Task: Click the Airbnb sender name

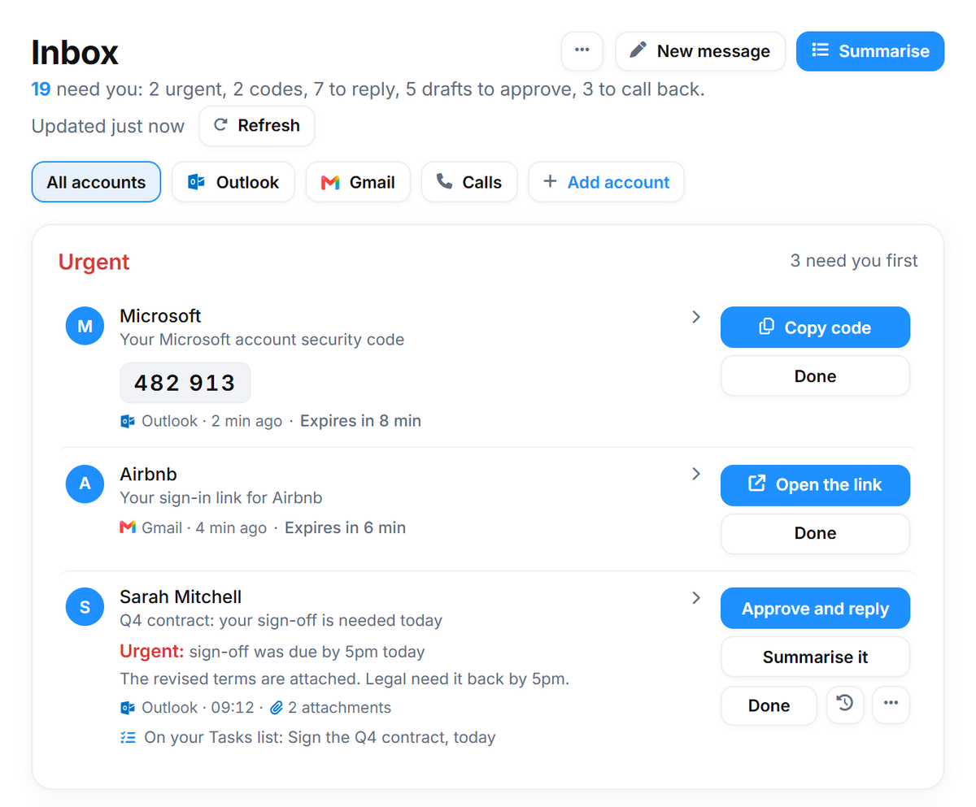Action: tap(149, 474)
